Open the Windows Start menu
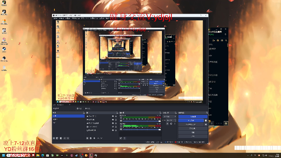This screenshot has height=158, width=281. coord(4,155)
